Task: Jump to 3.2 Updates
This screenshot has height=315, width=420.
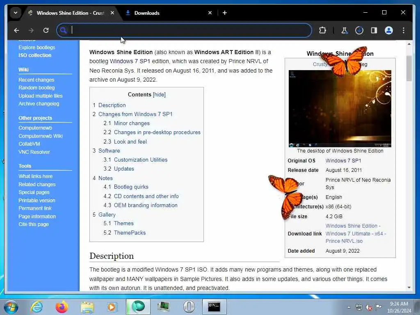Action: (124, 169)
